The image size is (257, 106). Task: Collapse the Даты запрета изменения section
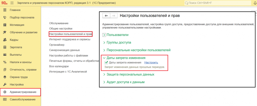pos(124,58)
